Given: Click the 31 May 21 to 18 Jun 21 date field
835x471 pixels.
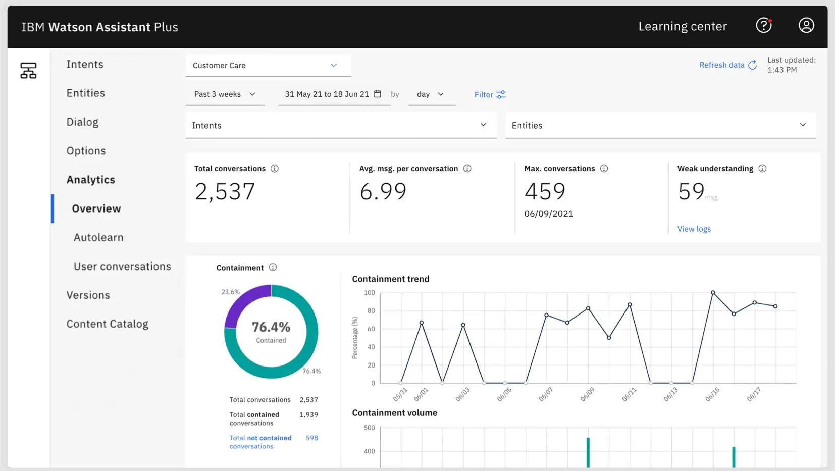Looking at the screenshot, I should 334,94.
